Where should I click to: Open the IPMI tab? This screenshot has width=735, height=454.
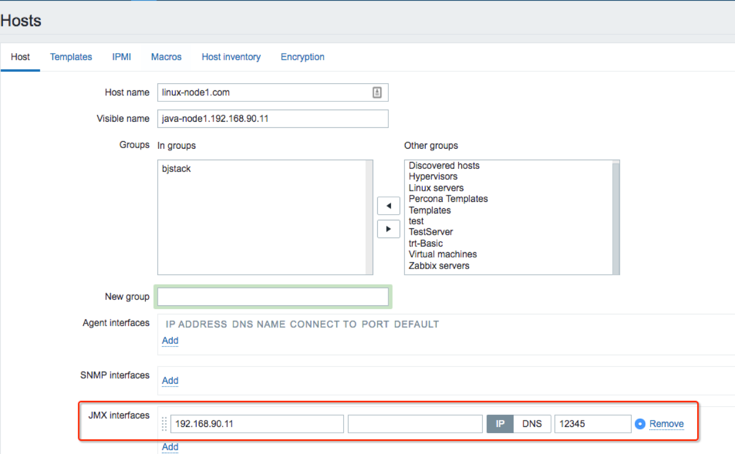[122, 57]
